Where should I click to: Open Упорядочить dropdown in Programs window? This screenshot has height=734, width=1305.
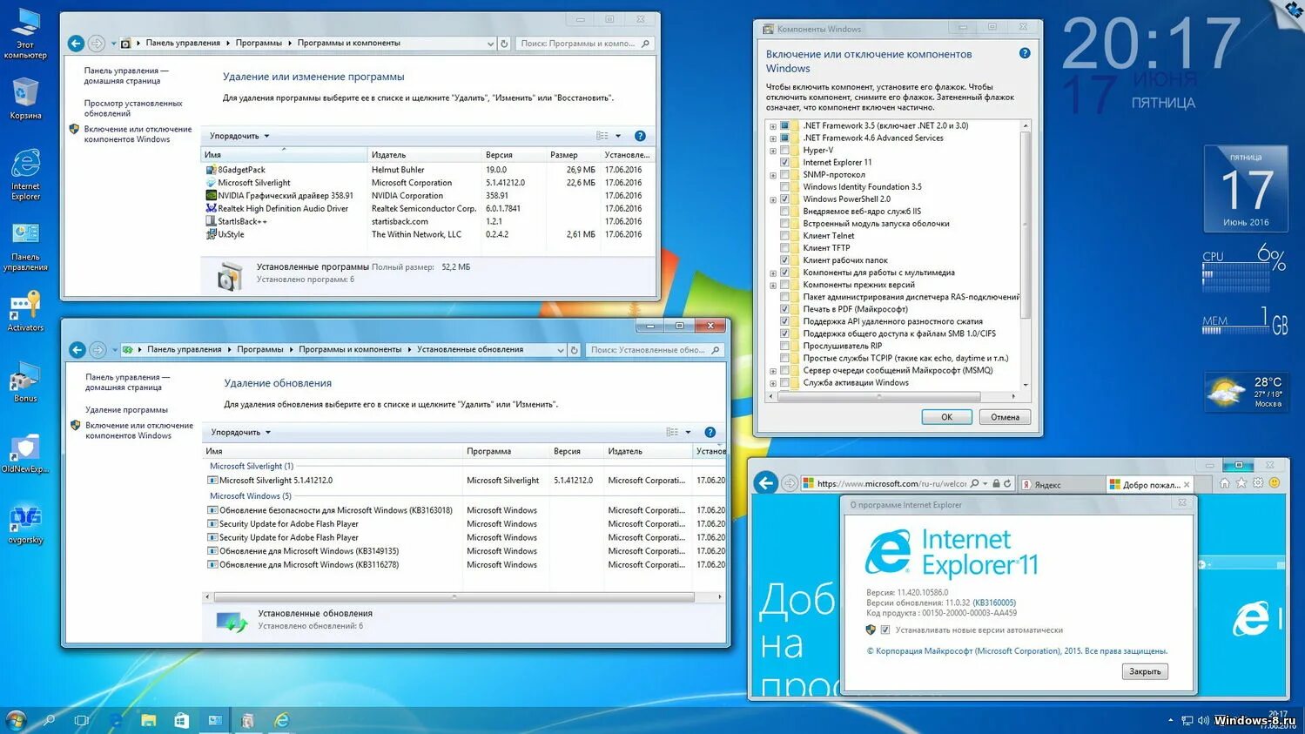239,136
